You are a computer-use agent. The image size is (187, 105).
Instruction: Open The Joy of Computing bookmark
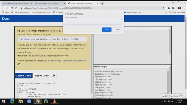click(x=20, y=12)
